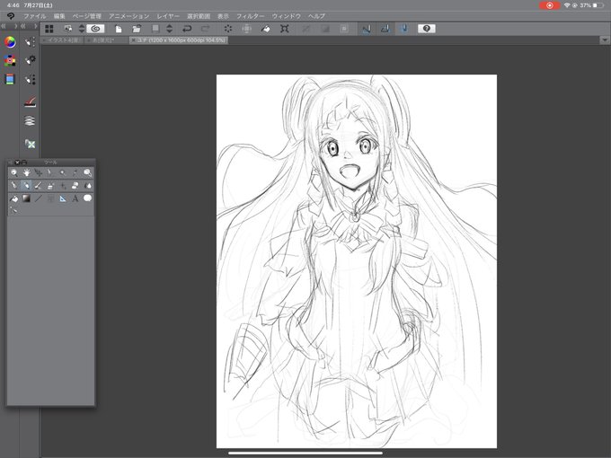This screenshot has width=611, height=458.
Task: Select the Zoom magnifier tool
Action: point(14,172)
